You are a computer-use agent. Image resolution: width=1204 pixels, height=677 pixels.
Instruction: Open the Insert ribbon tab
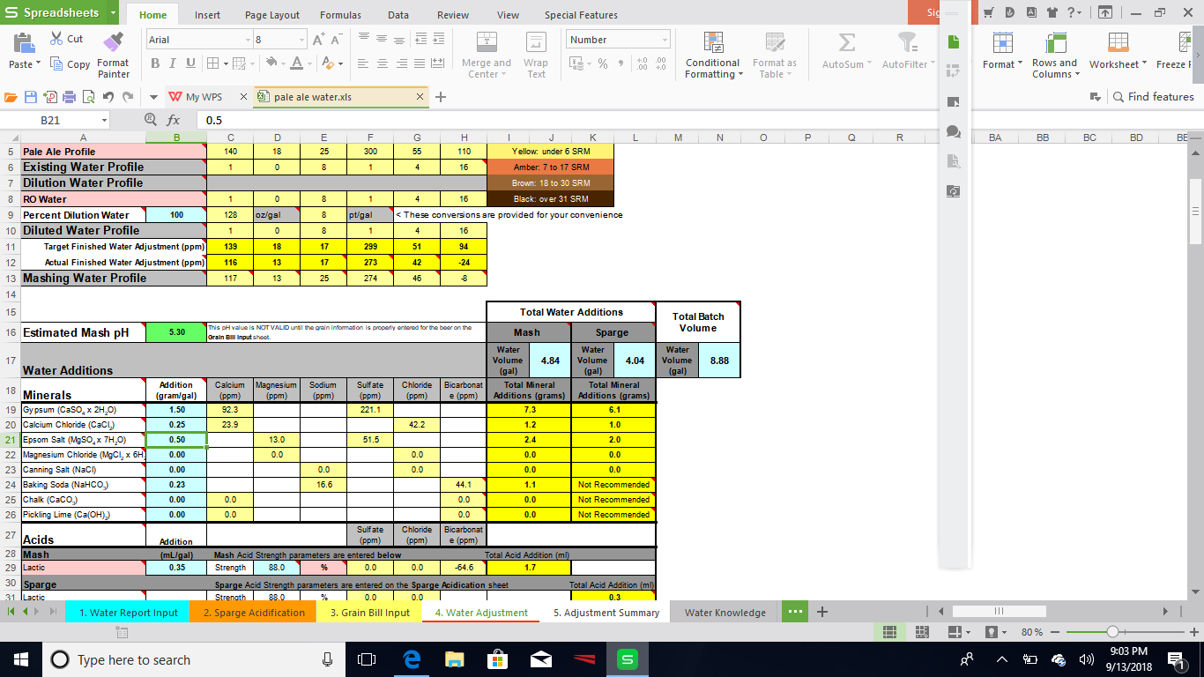point(207,15)
